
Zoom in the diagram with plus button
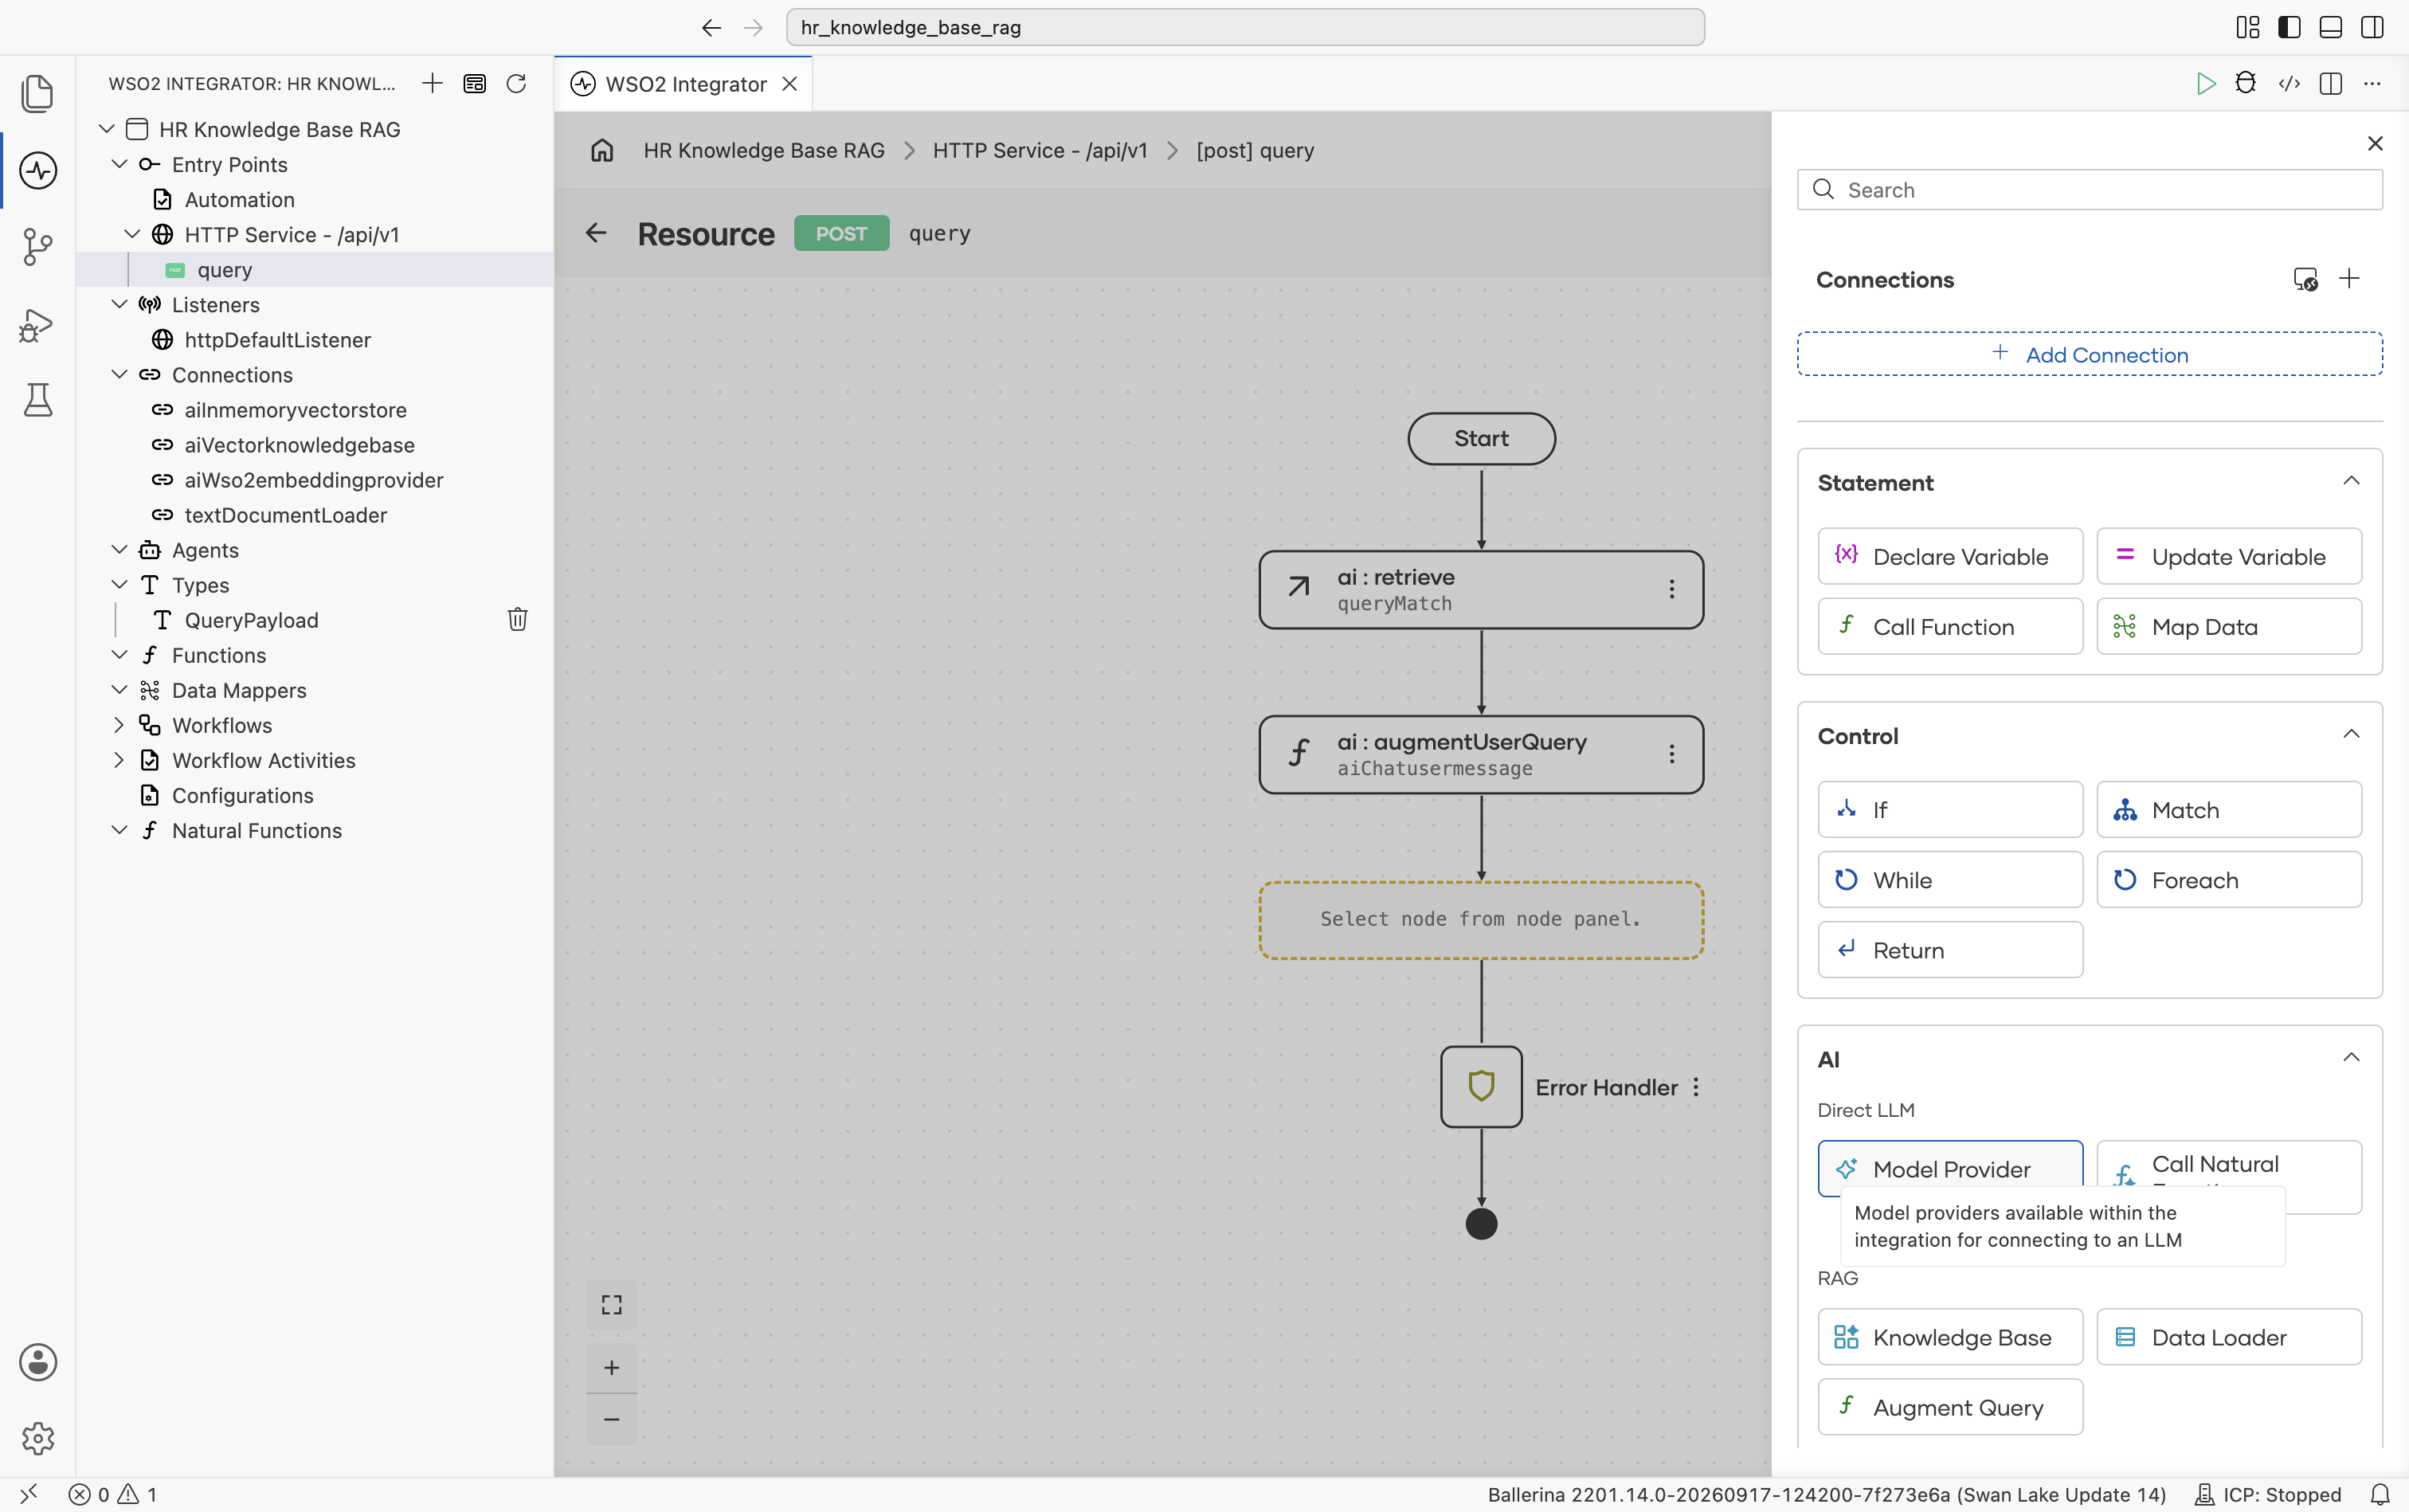click(x=612, y=1368)
